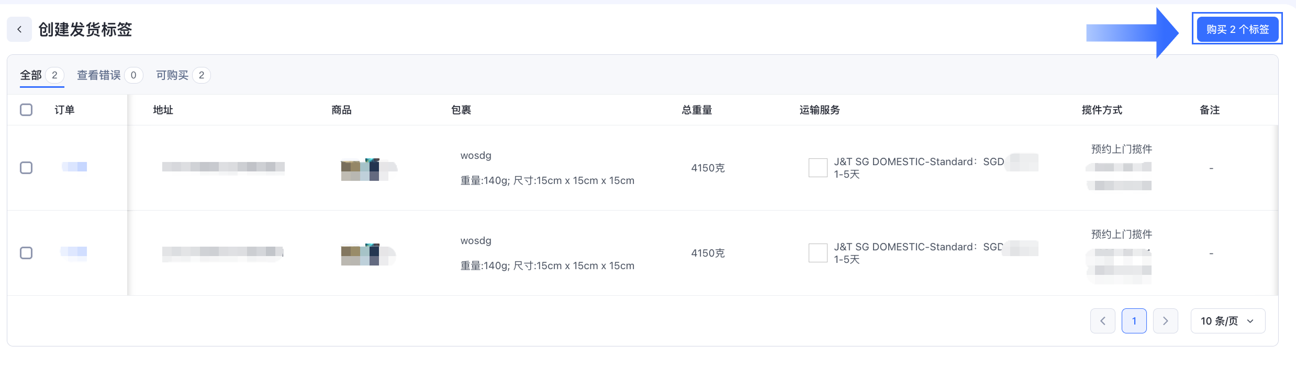Go to the previous page arrow
The image size is (1296, 370).
1102,321
